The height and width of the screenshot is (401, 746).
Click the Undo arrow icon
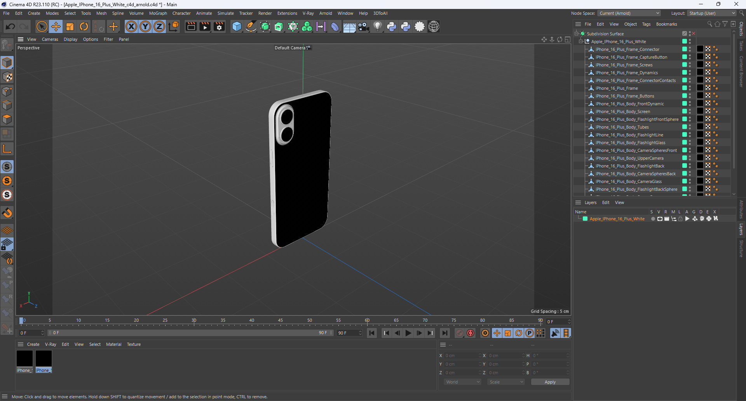[10, 26]
